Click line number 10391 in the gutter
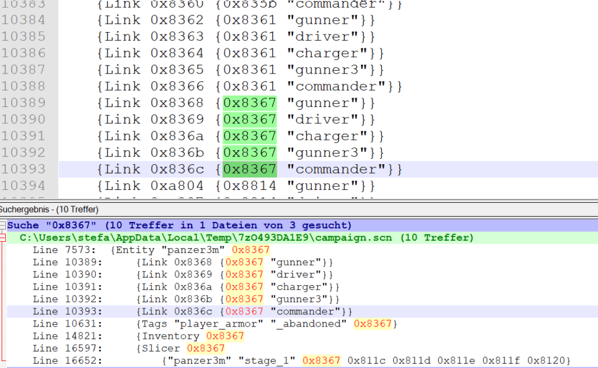Image resolution: width=598 pixels, height=368 pixels. tap(23, 136)
